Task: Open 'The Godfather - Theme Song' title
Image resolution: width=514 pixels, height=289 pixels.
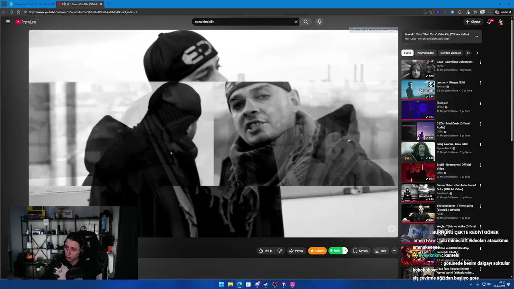Action: (455, 208)
